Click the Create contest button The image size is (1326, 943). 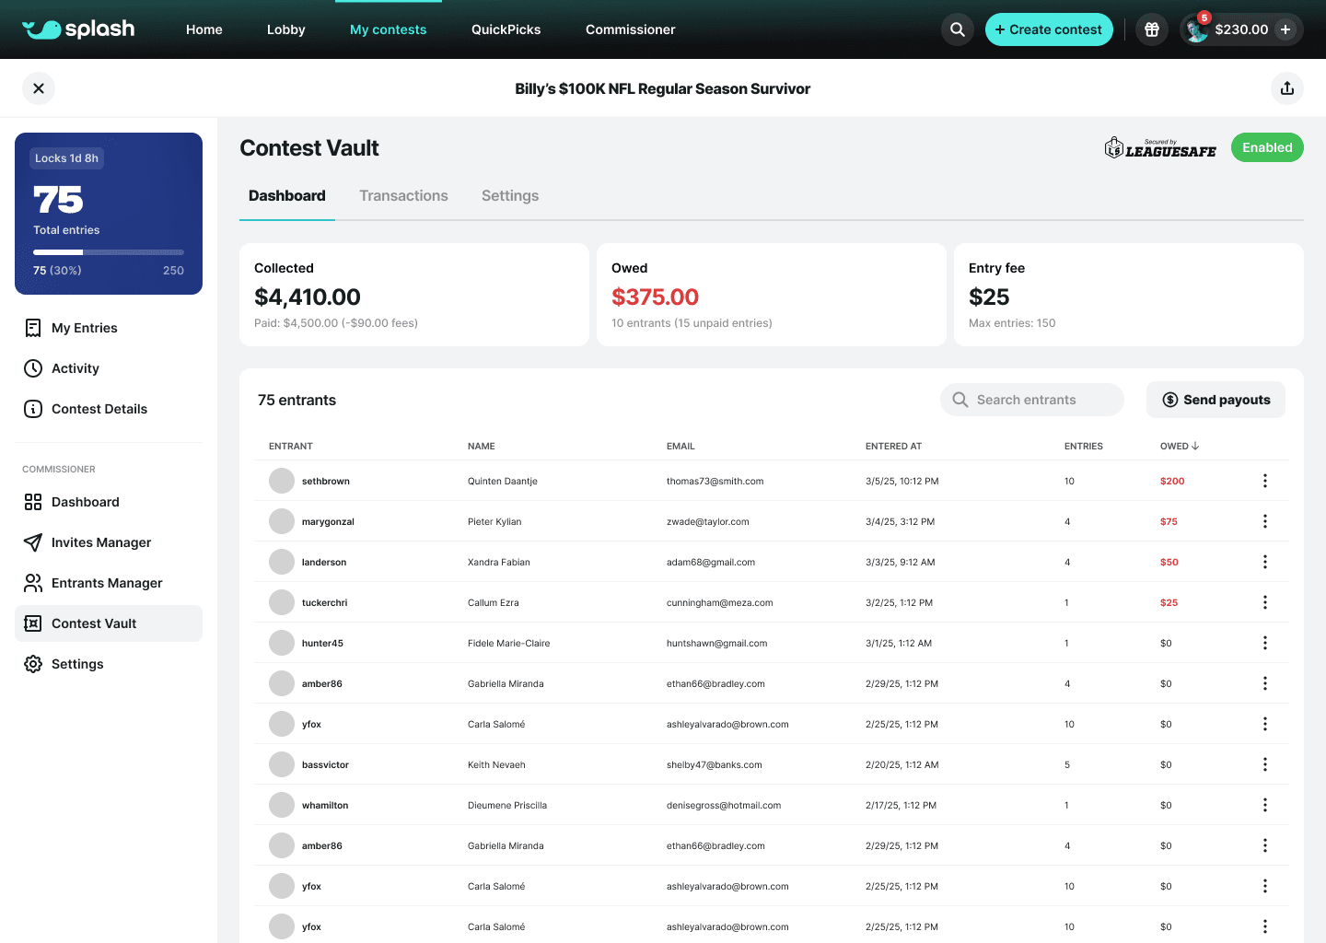[1049, 29]
